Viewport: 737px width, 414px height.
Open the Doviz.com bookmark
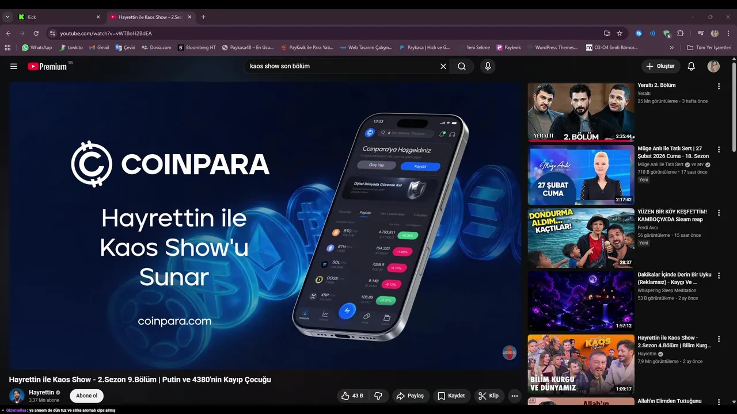tap(157, 48)
